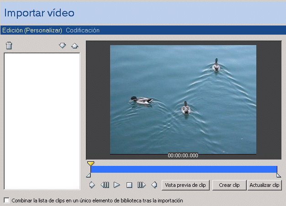Play the video preview
The height and width of the screenshot is (206, 286).
click(117, 185)
